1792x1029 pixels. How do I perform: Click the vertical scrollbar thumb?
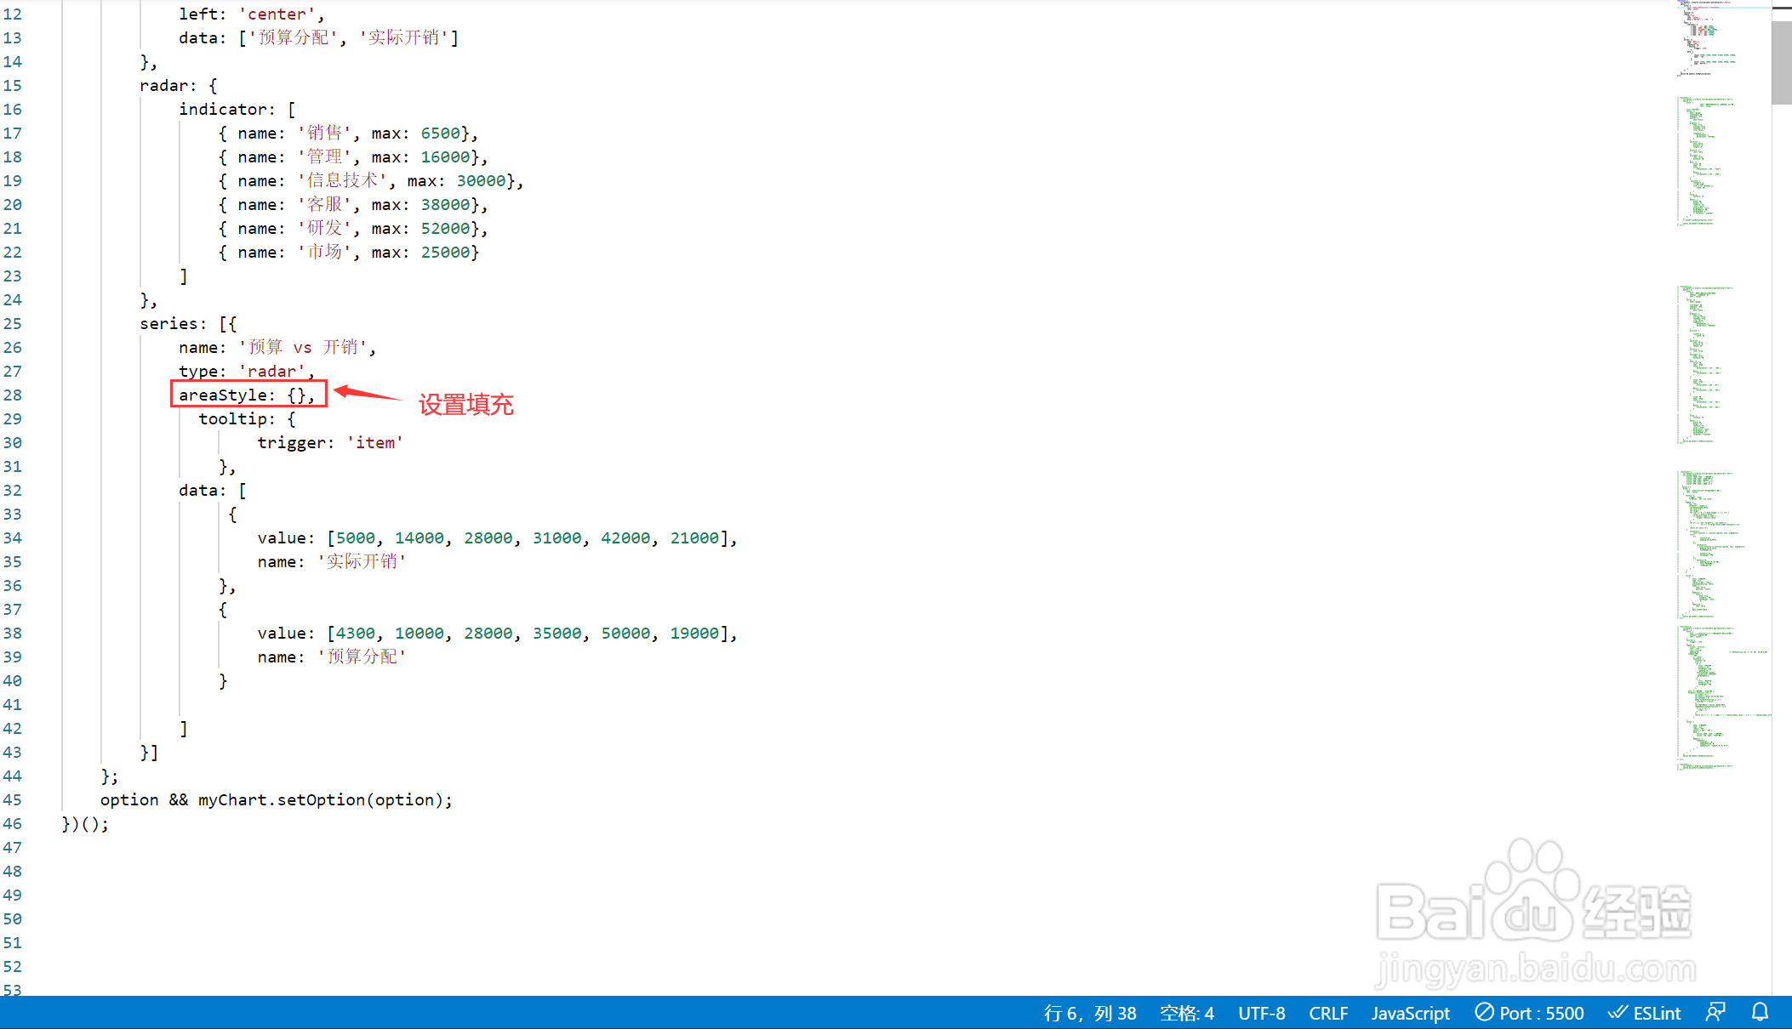(1781, 61)
